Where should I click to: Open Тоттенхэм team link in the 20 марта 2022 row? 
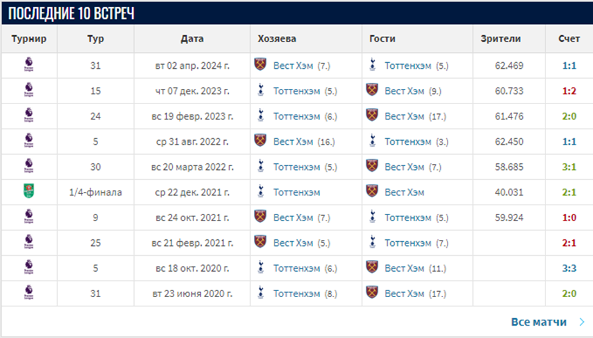pos(296,166)
